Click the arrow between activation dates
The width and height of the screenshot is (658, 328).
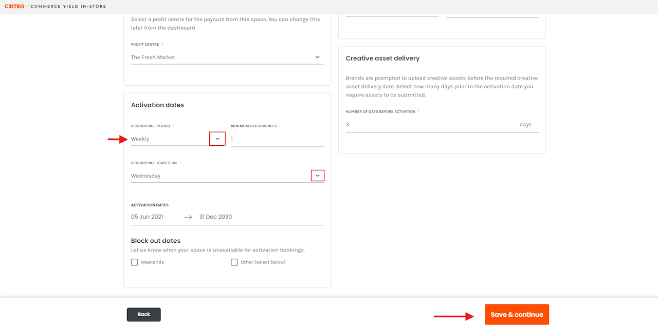(x=188, y=217)
